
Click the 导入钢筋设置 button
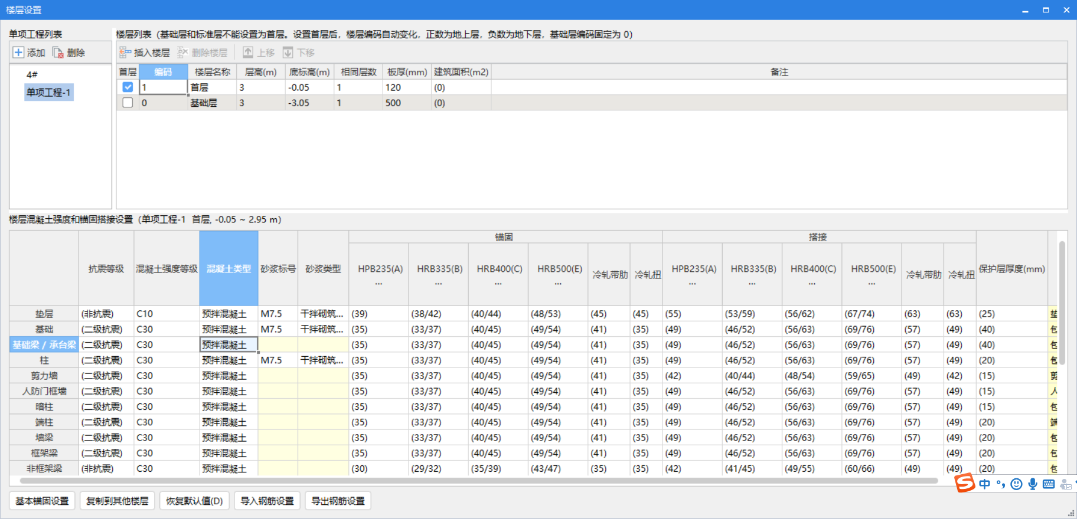point(267,501)
